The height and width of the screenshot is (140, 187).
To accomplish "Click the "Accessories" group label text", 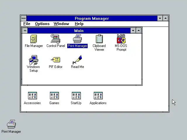I will point(32,103).
